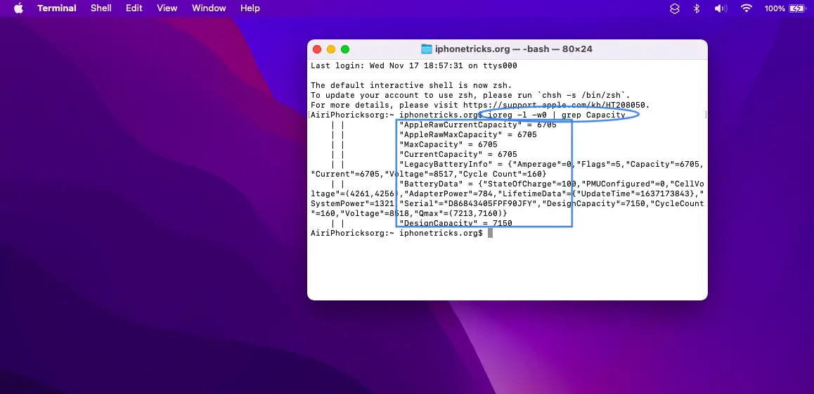
Task: Open the Help menu
Action: pyautogui.click(x=250, y=8)
